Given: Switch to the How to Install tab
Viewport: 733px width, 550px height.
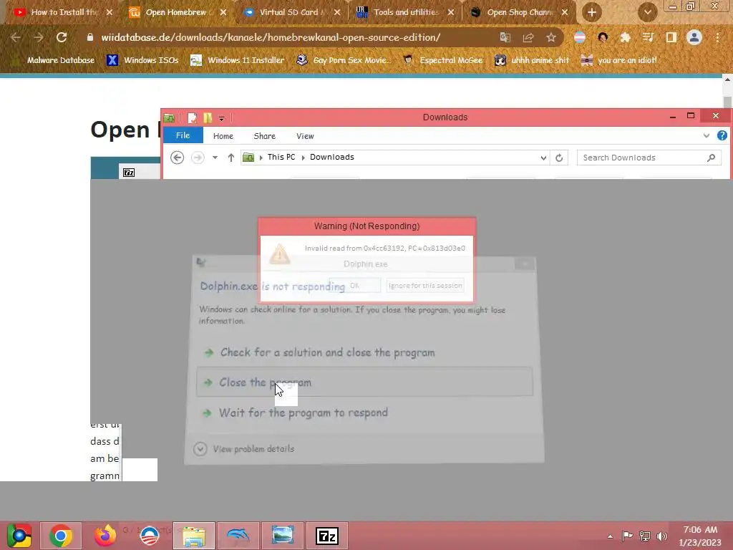Looking at the screenshot, I should pyautogui.click(x=64, y=12).
